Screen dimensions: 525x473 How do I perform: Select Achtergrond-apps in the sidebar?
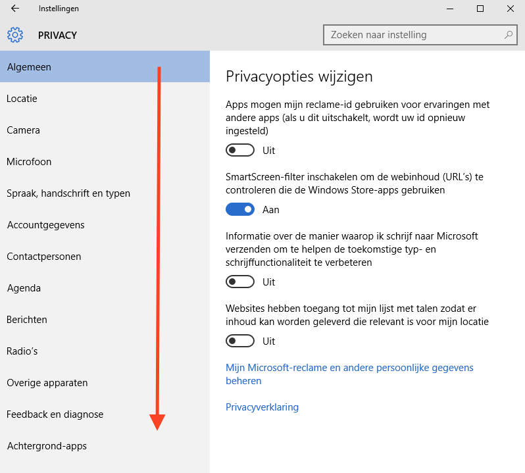pyautogui.click(x=47, y=446)
